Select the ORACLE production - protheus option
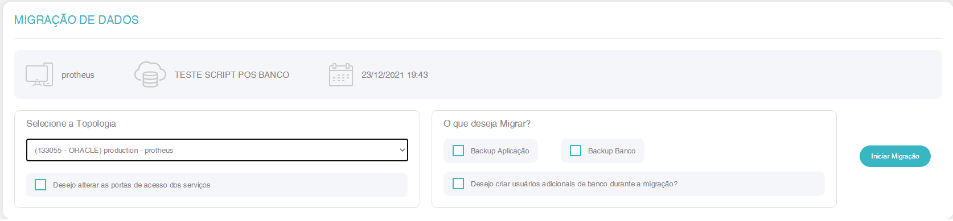Image resolution: width=953 pixels, height=221 pixels. tap(104, 151)
